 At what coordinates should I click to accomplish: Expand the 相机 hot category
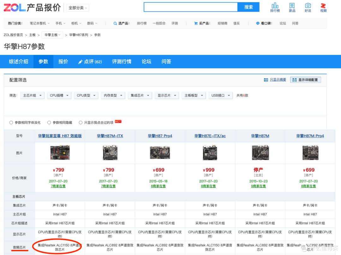(76, 23)
